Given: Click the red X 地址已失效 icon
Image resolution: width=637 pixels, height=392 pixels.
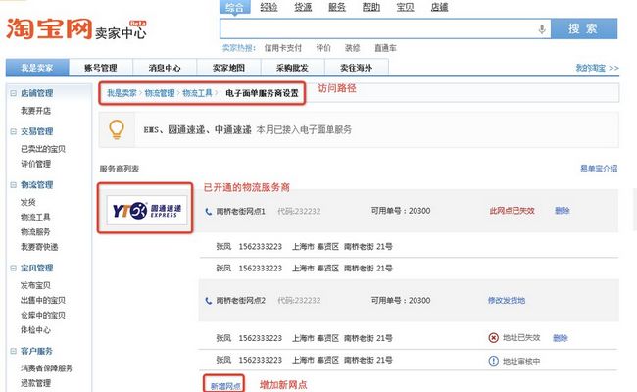Looking at the screenshot, I should coord(493,338).
